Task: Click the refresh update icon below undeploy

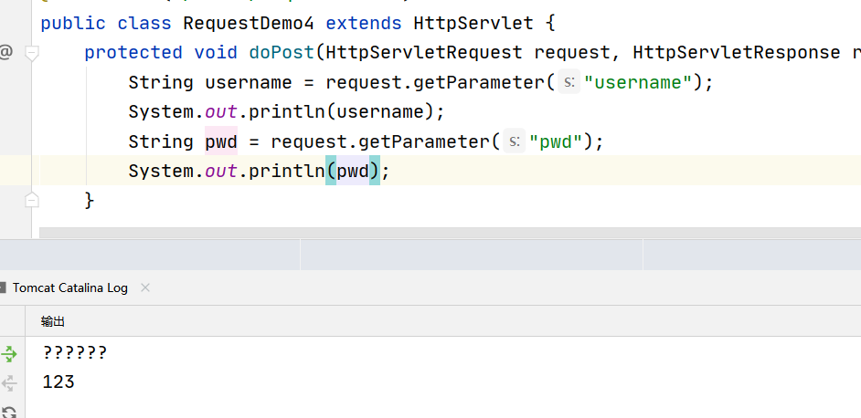Action: pos(9,413)
